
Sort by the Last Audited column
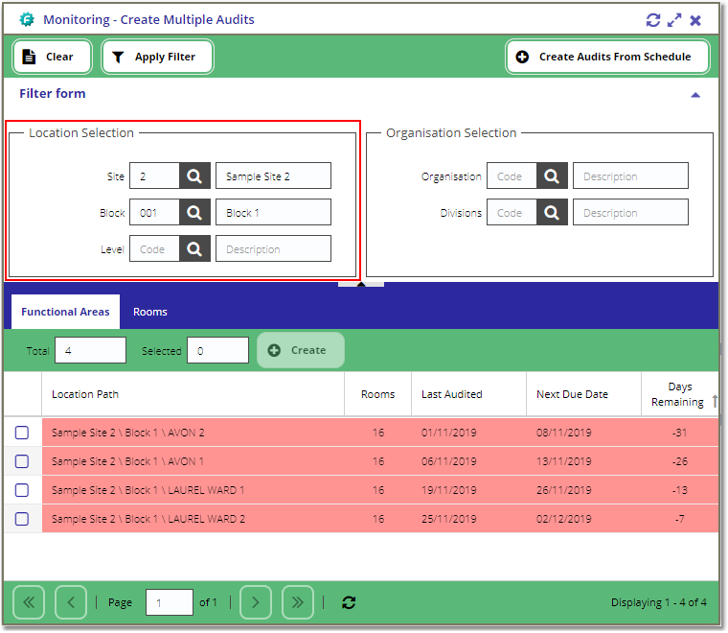pos(469,394)
